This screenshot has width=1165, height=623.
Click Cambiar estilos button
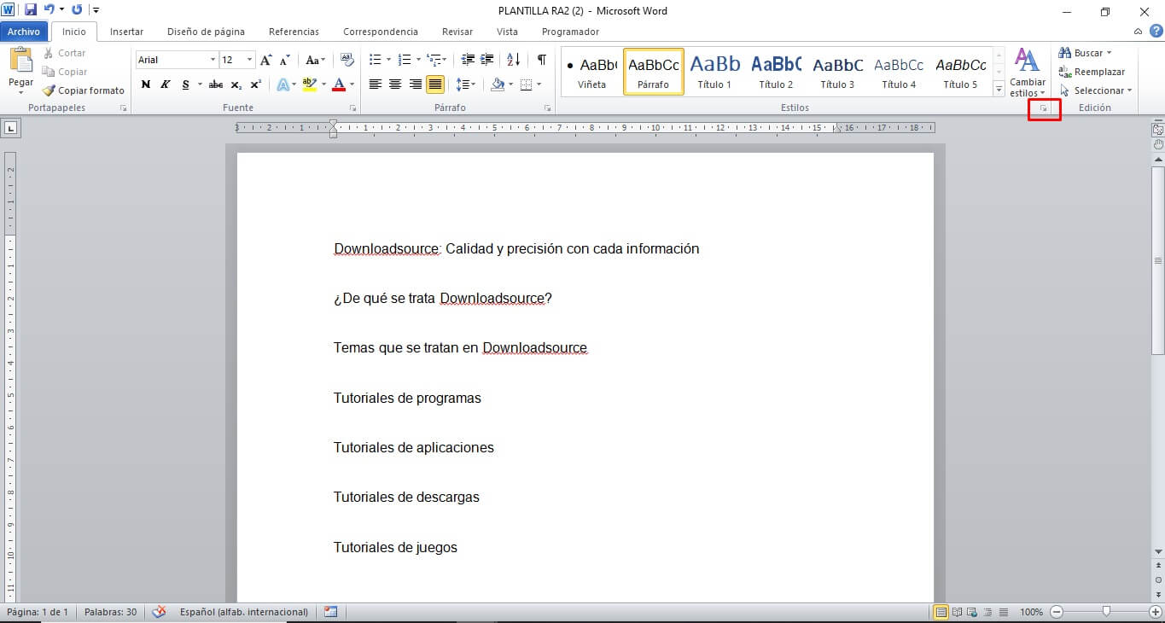coord(1028,72)
